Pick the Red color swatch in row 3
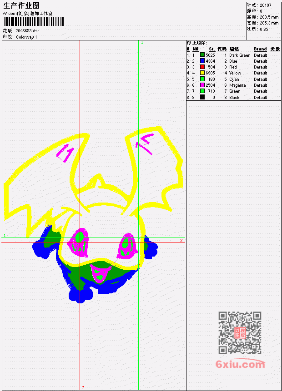The width and height of the screenshot is (282, 391). pos(202,67)
